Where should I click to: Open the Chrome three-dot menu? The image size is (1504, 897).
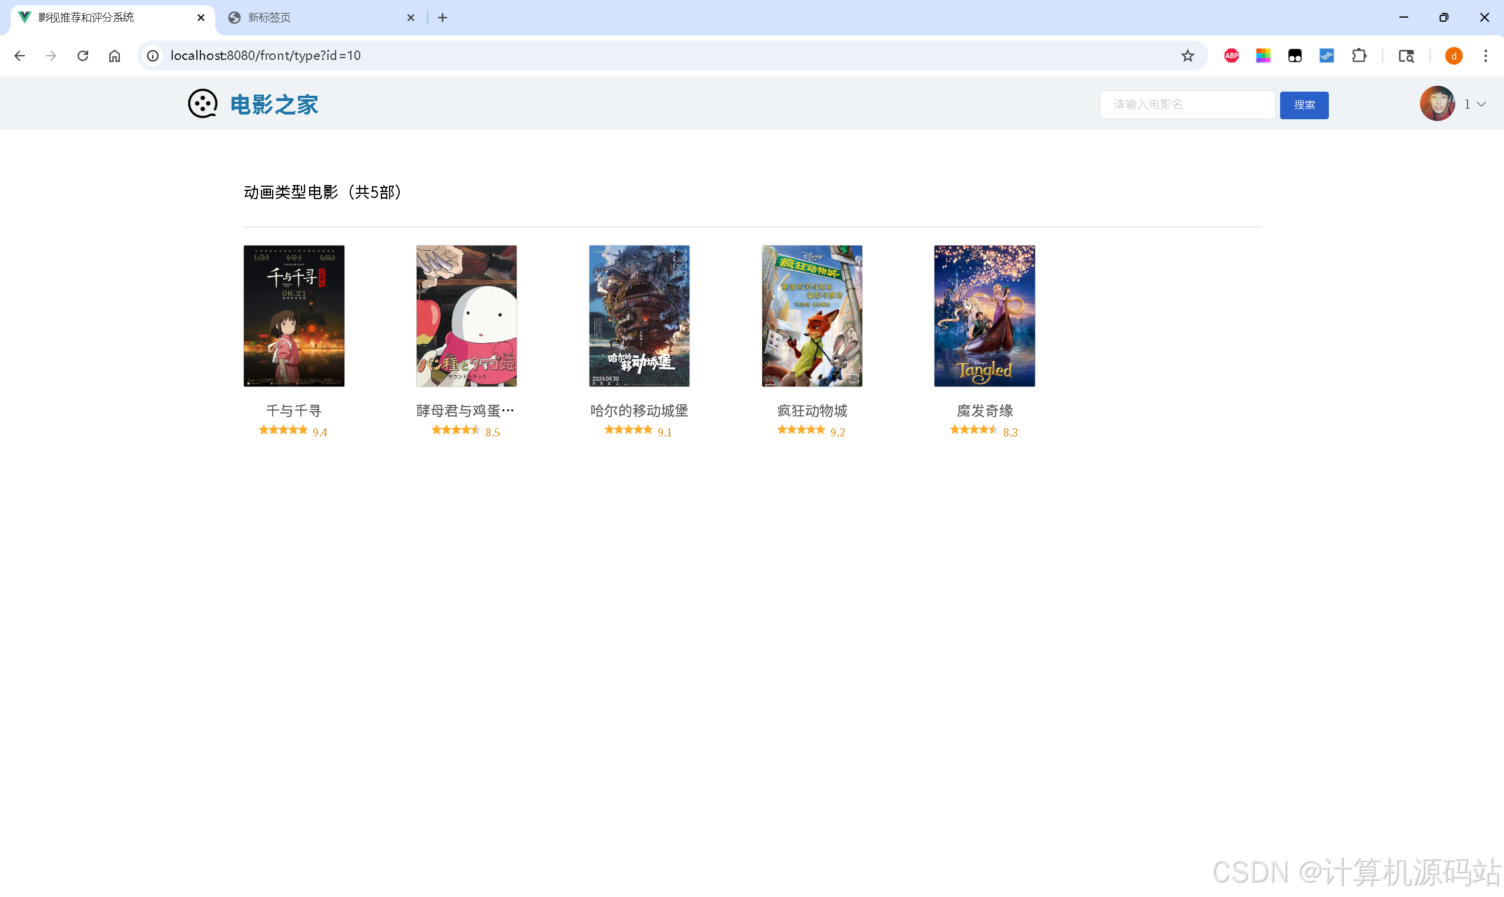(1485, 56)
